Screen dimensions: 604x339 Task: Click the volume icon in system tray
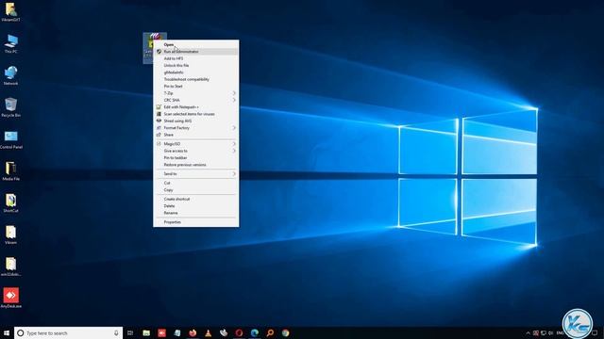click(x=551, y=332)
